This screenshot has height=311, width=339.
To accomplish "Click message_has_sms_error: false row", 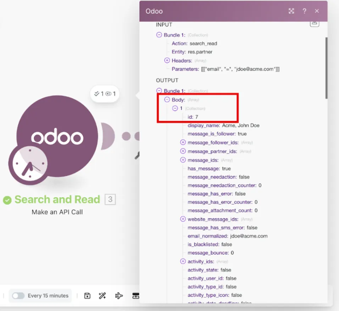I will (222, 228).
